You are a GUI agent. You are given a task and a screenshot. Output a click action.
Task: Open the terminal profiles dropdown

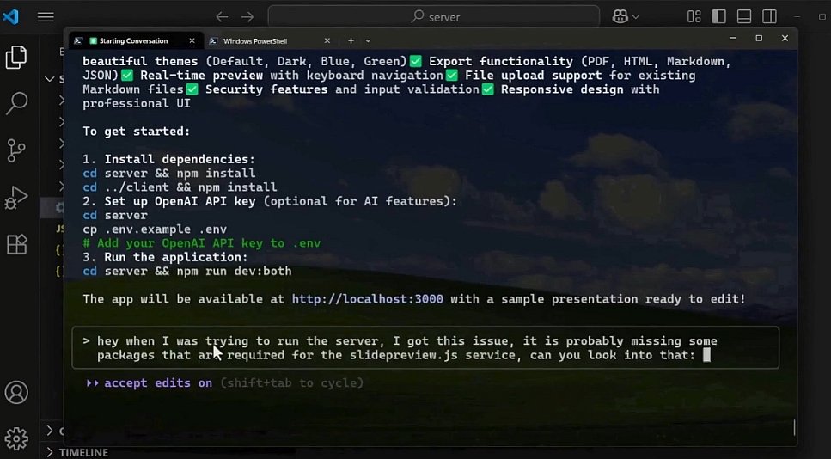pyautogui.click(x=368, y=40)
